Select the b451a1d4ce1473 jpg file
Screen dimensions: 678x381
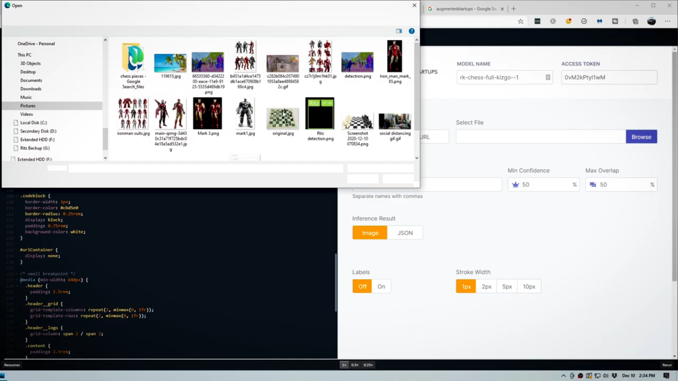click(x=245, y=65)
